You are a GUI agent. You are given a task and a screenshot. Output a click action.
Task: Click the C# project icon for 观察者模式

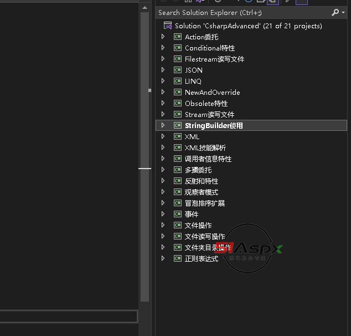tap(178, 192)
